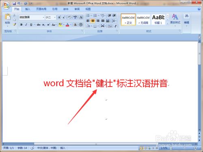Apply numbered list
Screen dimensions: 203x152
tap(95, 15)
